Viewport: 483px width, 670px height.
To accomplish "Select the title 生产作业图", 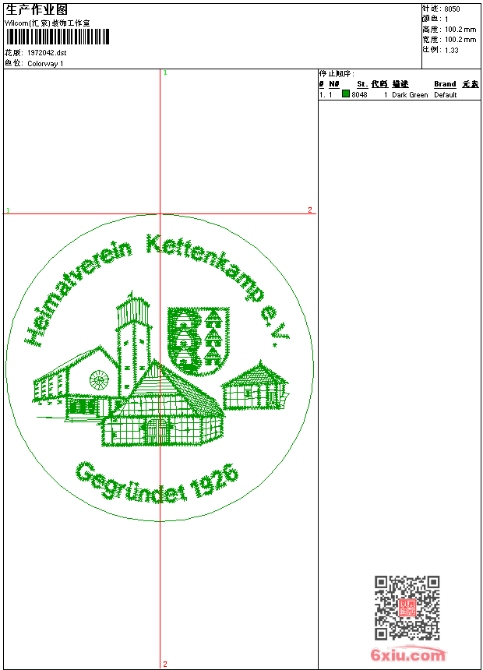I will 37,9.
